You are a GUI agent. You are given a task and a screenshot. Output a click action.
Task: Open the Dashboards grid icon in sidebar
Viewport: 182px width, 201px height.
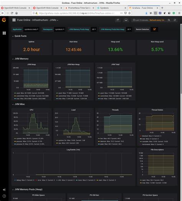click(x=4, y=33)
